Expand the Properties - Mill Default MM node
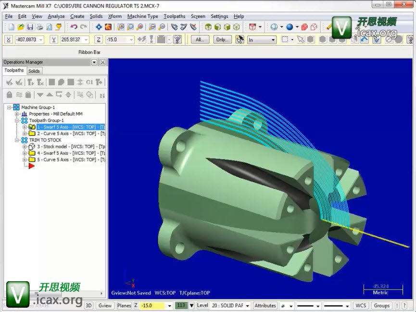Screen dimensions: 416x312 pyautogui.click(x=17, y=114)
